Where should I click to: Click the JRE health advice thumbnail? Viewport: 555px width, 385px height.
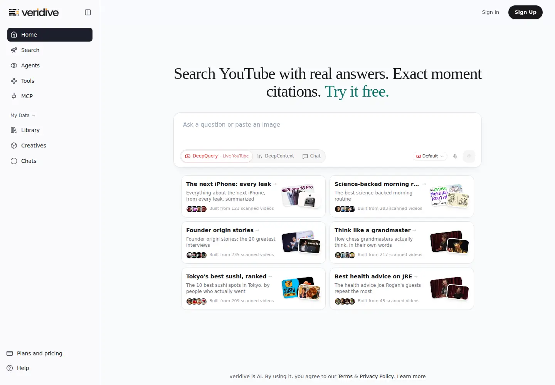click(x=449, y=289)
